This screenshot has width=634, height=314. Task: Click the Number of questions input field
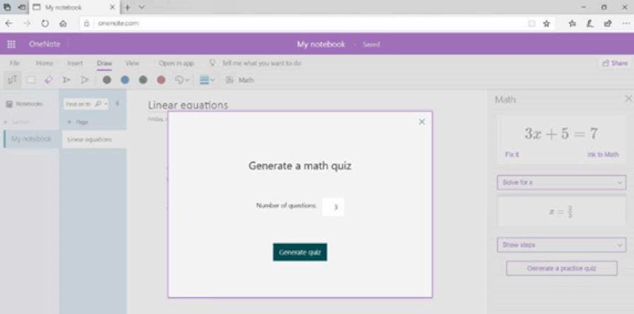tap(333, 207)
